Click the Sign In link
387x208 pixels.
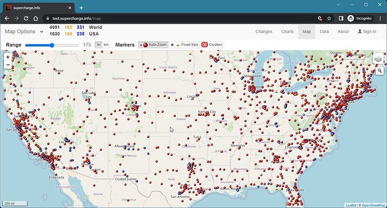tap(367, 31)
